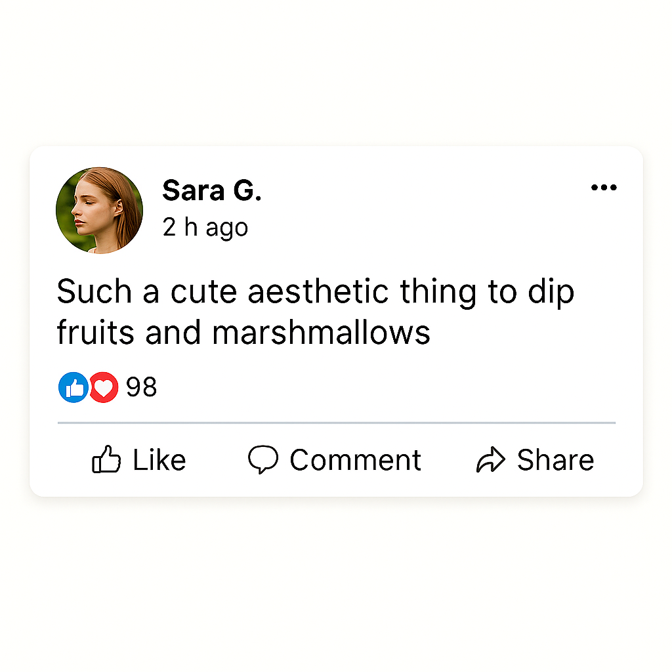This screenshot has width=672, height=672.
Task: Click the word "cute" in the post
Action: [x=204, y=291]
